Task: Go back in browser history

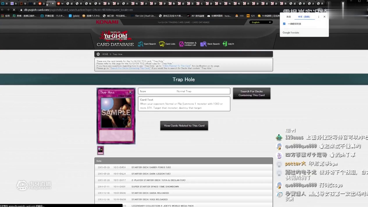Action: click(x=3, y=10)
